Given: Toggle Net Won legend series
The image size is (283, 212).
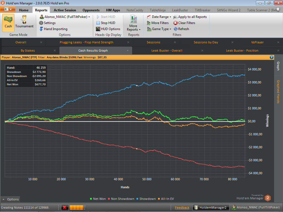Looking at the screenshot, I should click(x=98, y=199).
